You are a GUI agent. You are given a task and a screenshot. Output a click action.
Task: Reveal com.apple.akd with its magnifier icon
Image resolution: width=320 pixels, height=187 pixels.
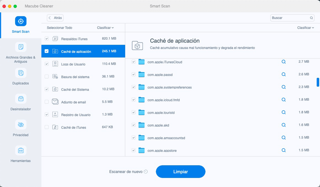tap(283, 125)
